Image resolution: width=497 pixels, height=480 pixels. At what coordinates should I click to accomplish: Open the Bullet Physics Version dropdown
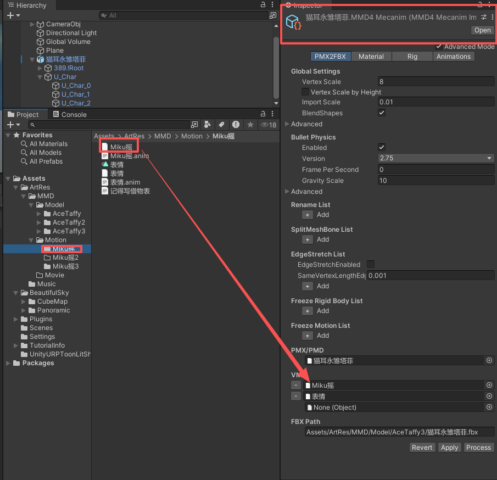coord(436,158)
